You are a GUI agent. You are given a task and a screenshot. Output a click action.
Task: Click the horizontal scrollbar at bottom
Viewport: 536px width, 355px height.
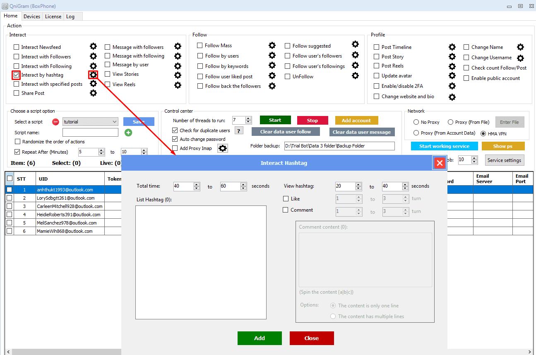[66, 352]
